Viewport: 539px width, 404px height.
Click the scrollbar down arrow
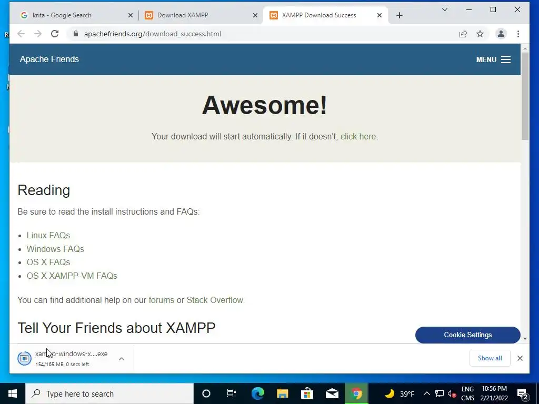525,339
